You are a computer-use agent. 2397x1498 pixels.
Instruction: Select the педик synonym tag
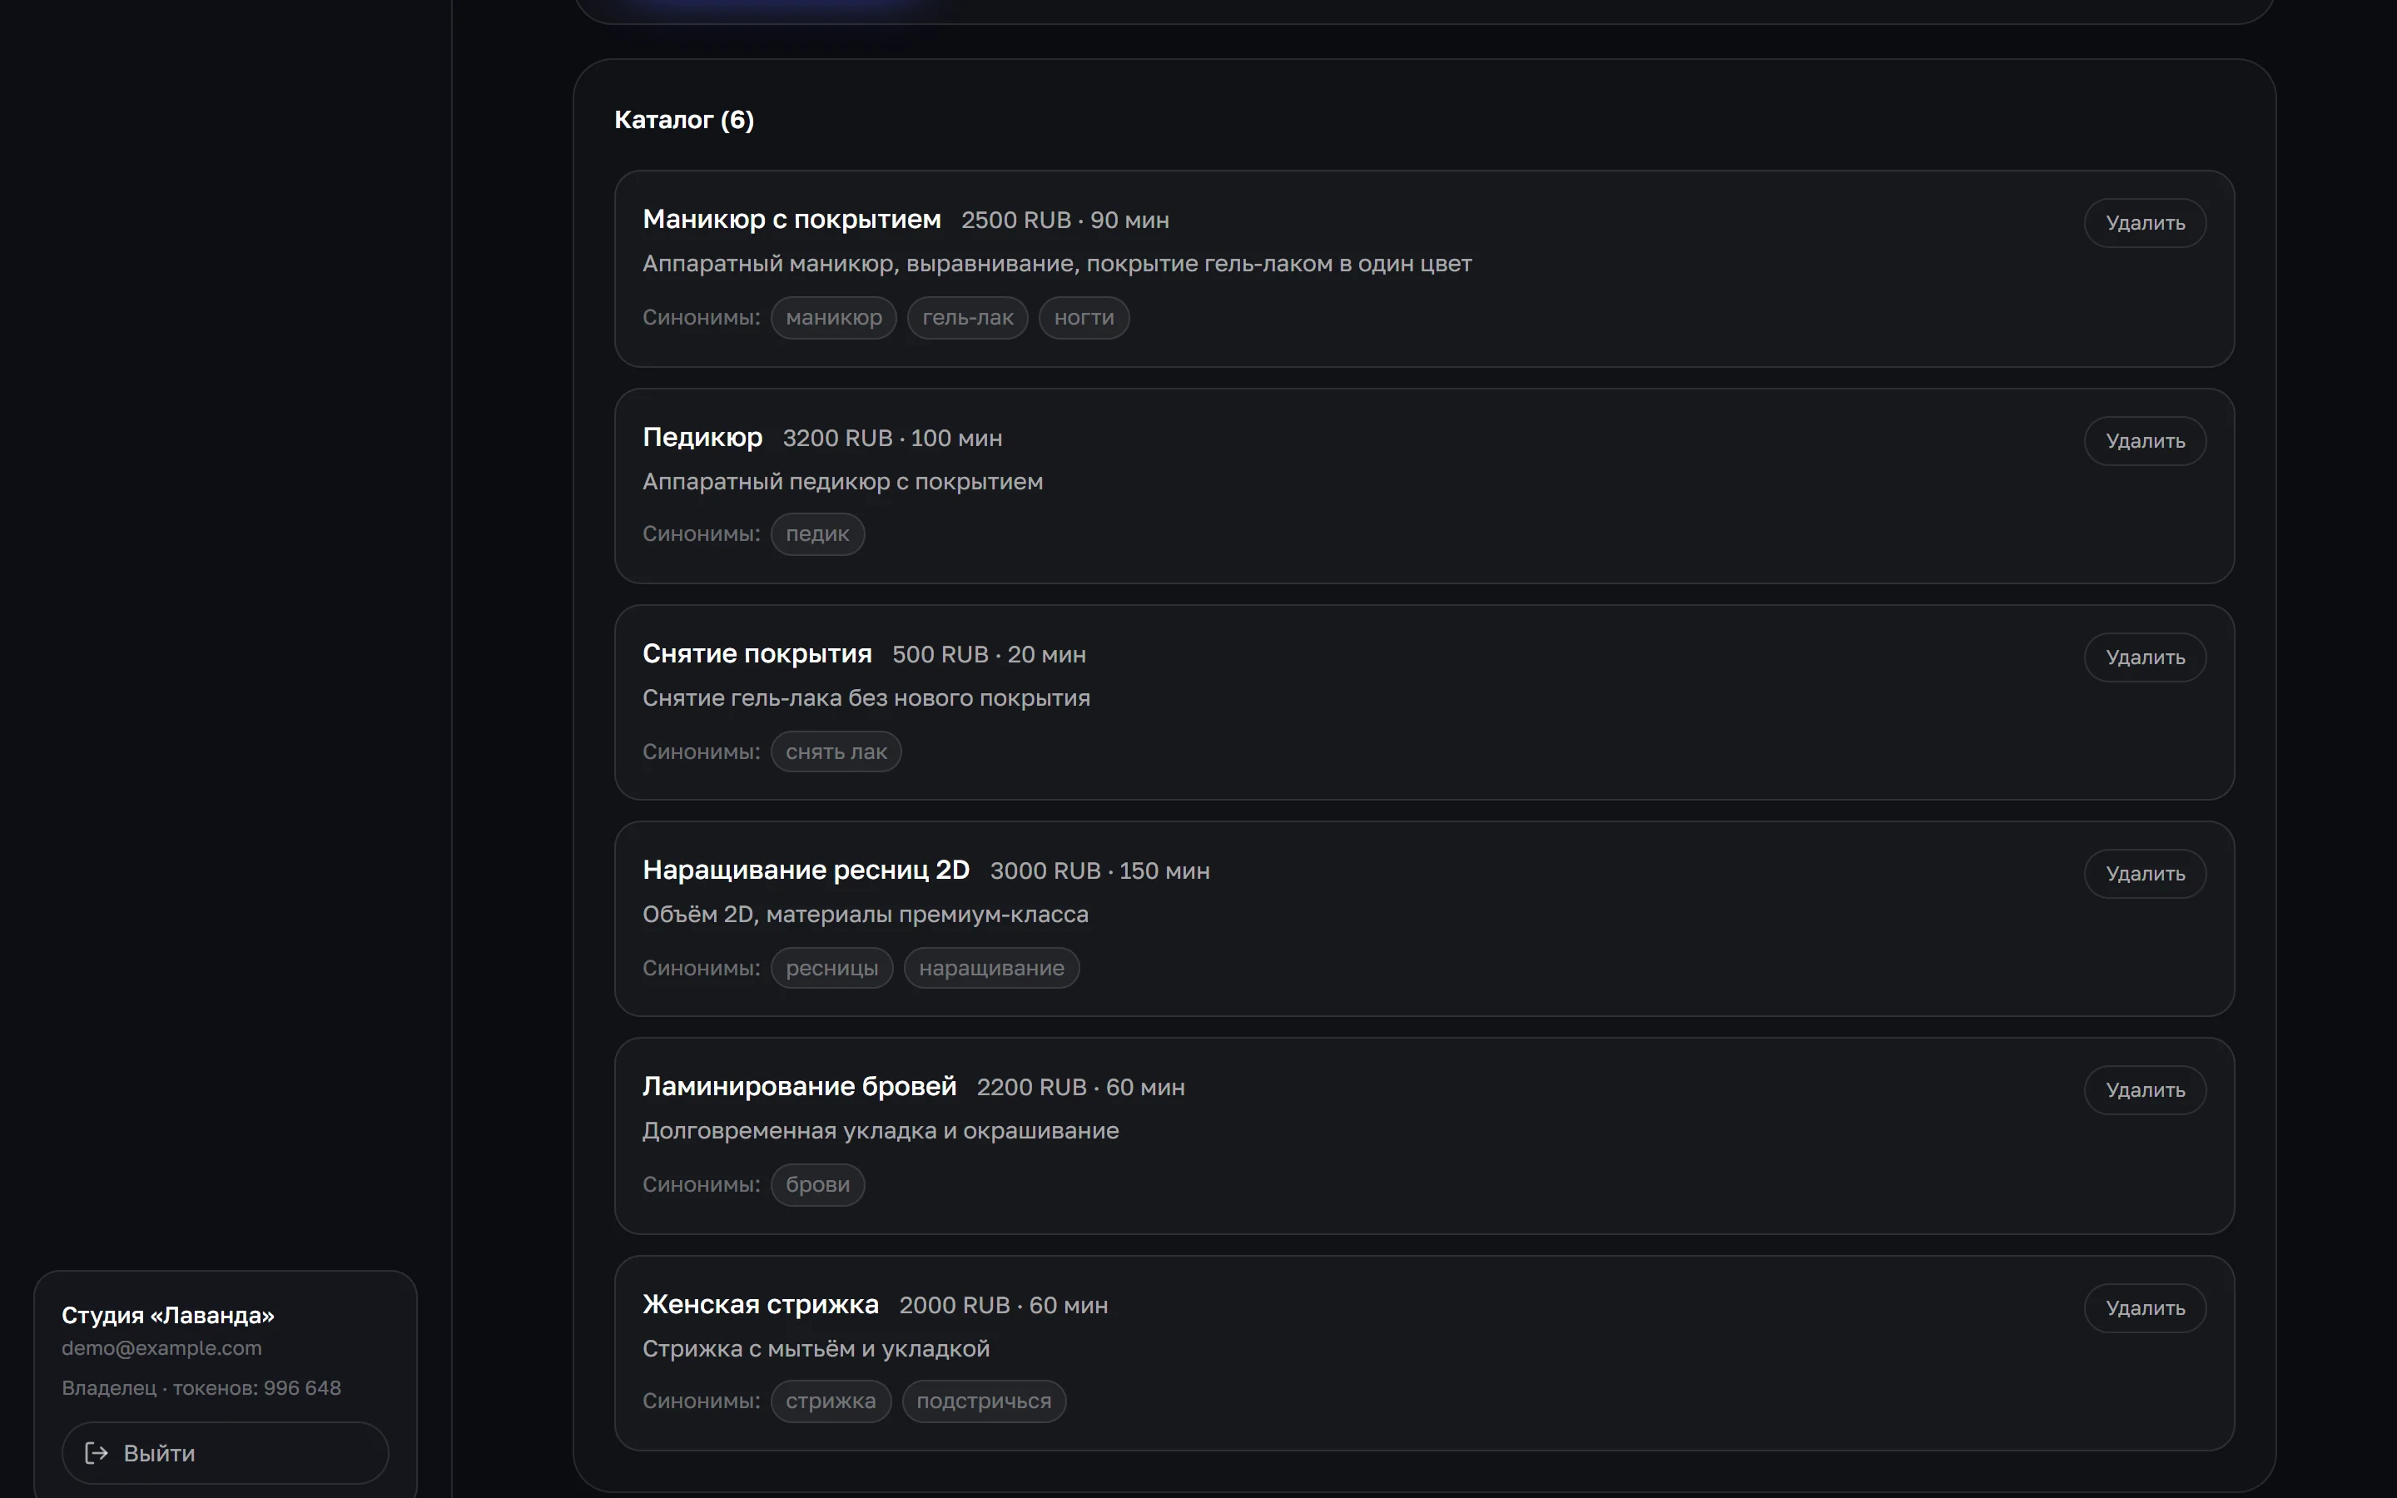coord(817,534)
